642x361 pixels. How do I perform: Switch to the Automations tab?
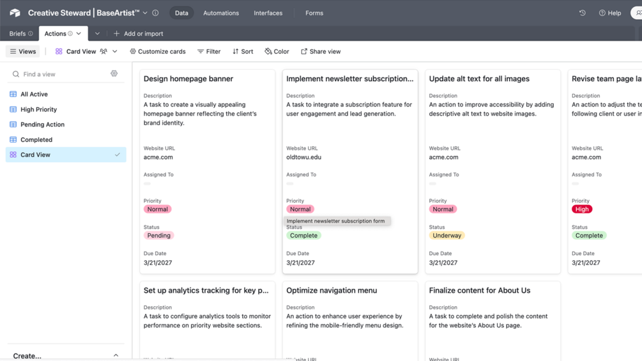(x=220, y=13)
